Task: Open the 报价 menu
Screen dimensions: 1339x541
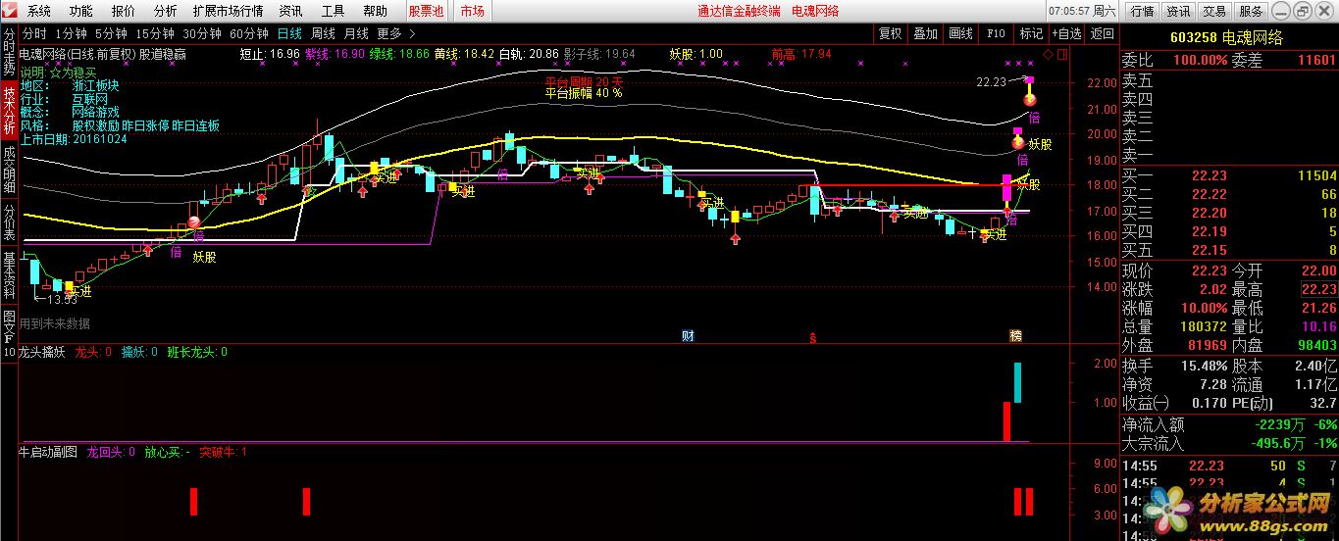Action: 124,11
